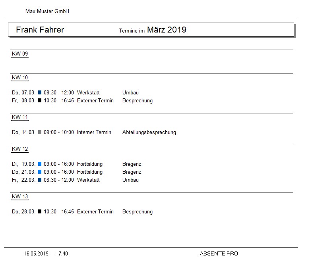Click Werkstatt in the 22.03. row
Screen dimensions: 310x263
click(88, 180)
